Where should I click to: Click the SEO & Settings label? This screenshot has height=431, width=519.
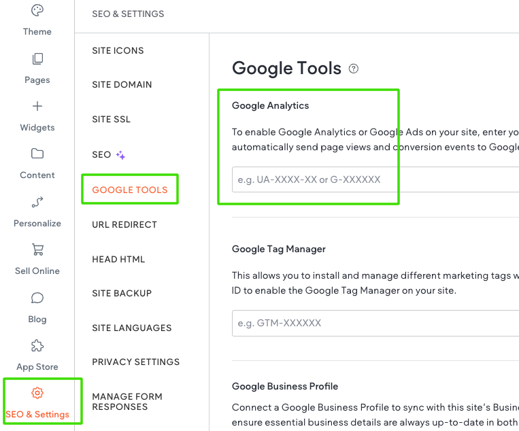(x=37, y=415)
